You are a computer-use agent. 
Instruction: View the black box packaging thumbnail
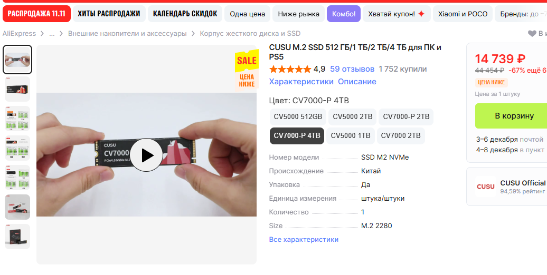17,237
